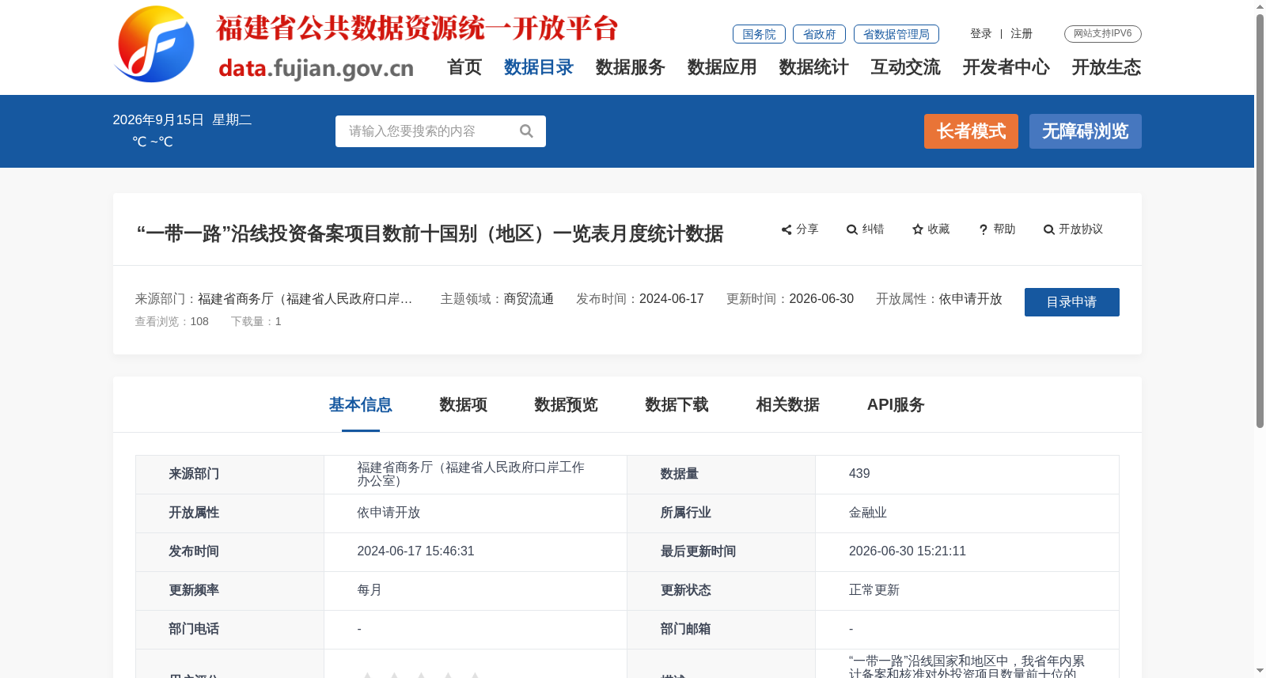The image size is (1266, 678).
Task: Click the 部门电话 label cell
Action: tap(230, 629)
